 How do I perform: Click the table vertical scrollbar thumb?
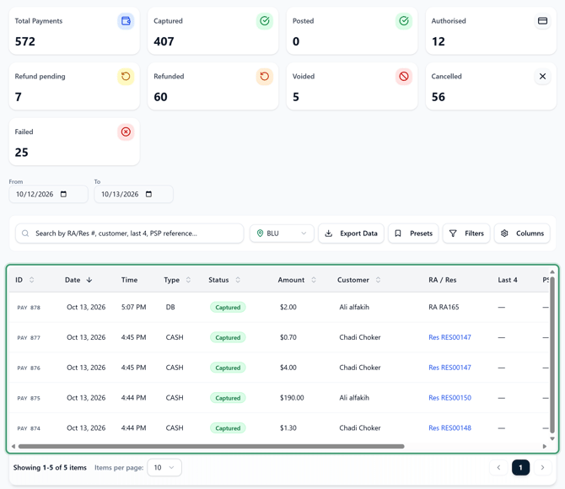(552, 355)
